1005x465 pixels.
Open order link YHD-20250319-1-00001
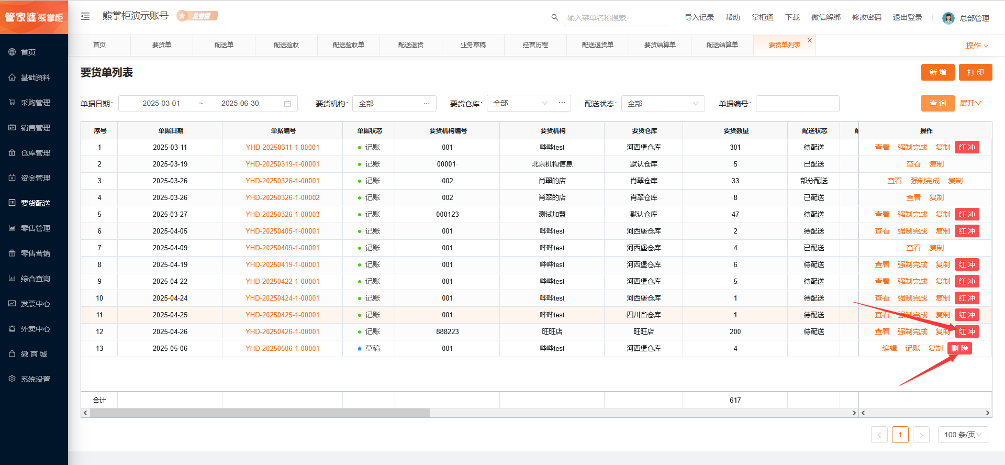point(283,164)
